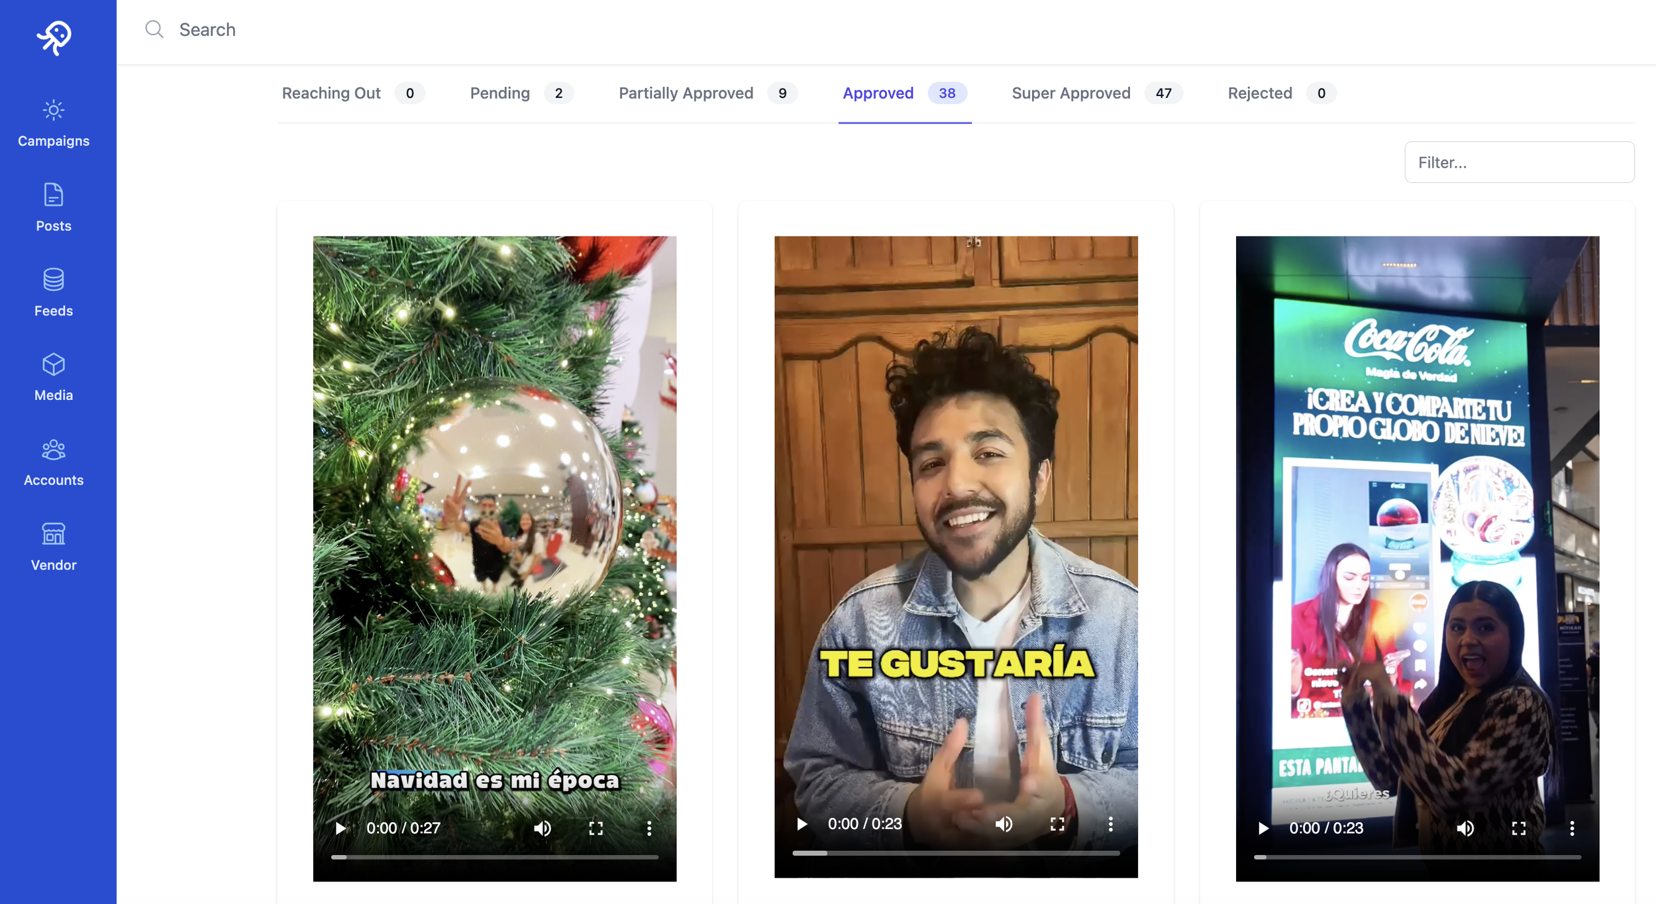Open more options on Coca-Cola video

coord(1571,828)
